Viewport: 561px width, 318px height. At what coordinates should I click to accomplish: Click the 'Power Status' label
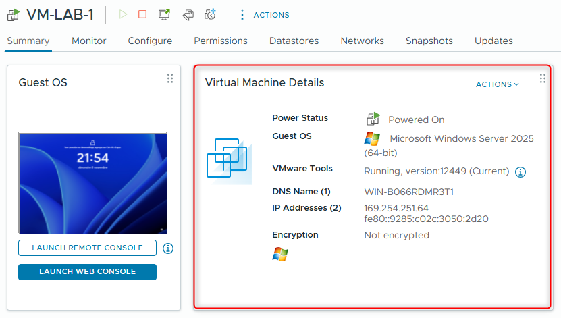[300, 118]
